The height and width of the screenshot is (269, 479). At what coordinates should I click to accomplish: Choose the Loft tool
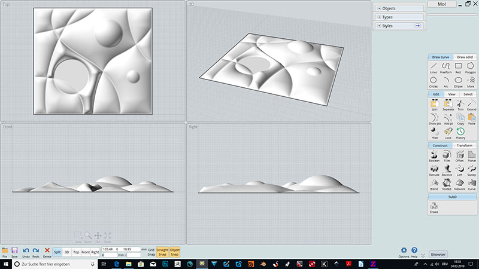coord(459,170)
